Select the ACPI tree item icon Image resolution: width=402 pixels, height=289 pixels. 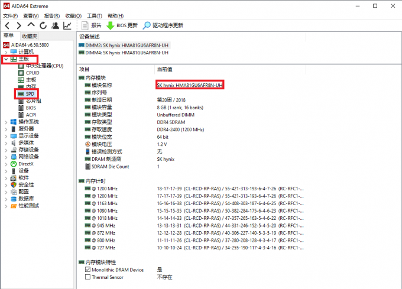coord(21,115)
